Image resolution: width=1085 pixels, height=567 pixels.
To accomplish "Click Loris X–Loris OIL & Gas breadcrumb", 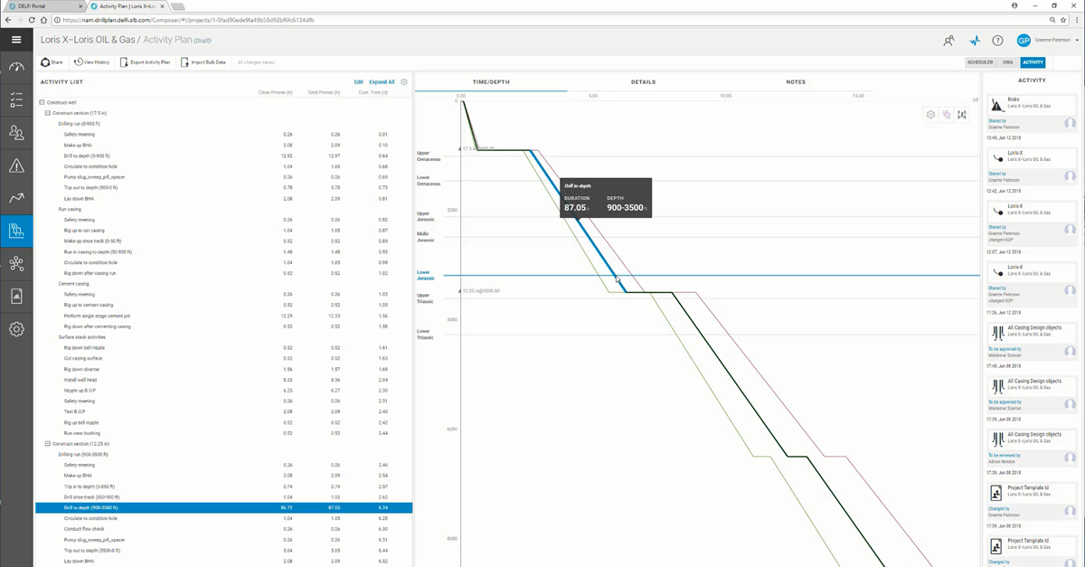I will pos(89,40).
